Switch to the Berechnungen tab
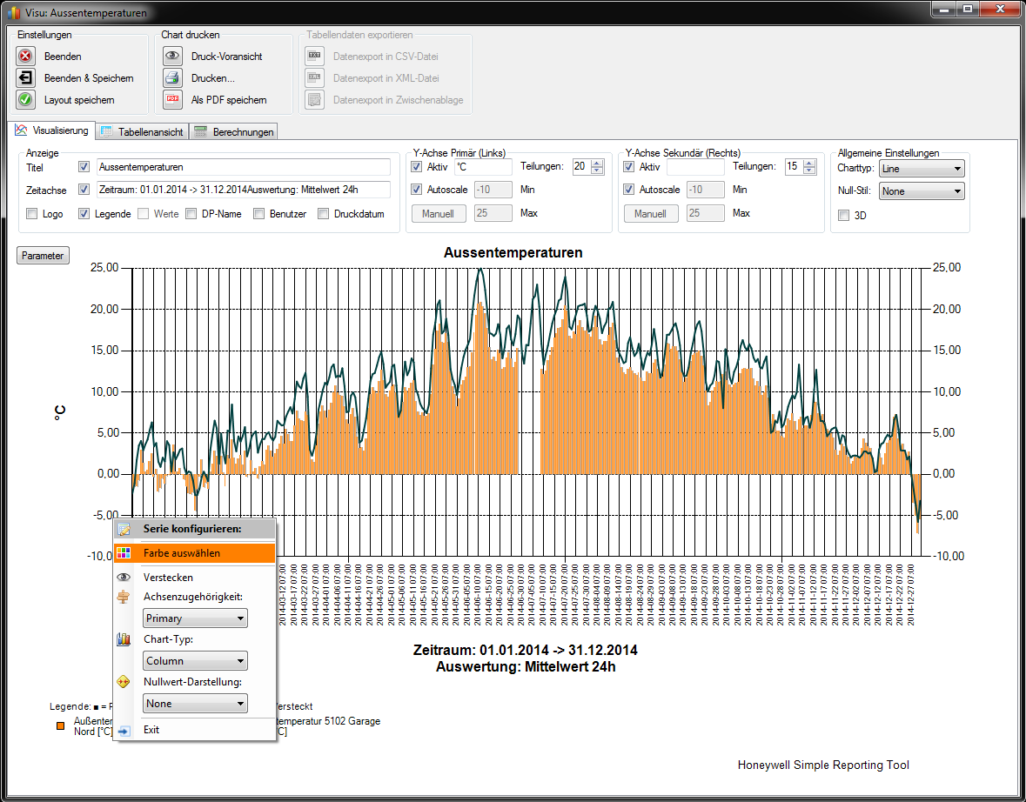Image resolution: width=1026 pixels, height=802 pixels. point(233,131)
